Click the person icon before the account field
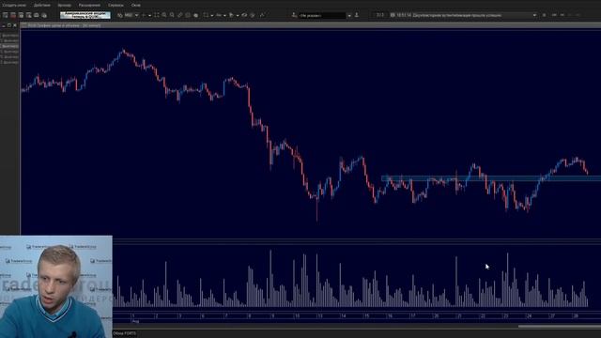 pos(294,15)
